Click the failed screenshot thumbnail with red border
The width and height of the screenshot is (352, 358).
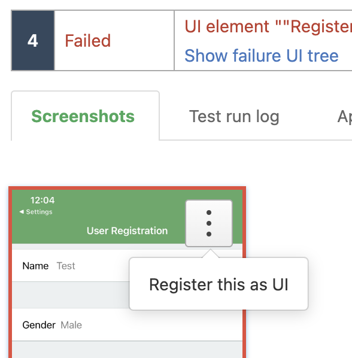127,272
